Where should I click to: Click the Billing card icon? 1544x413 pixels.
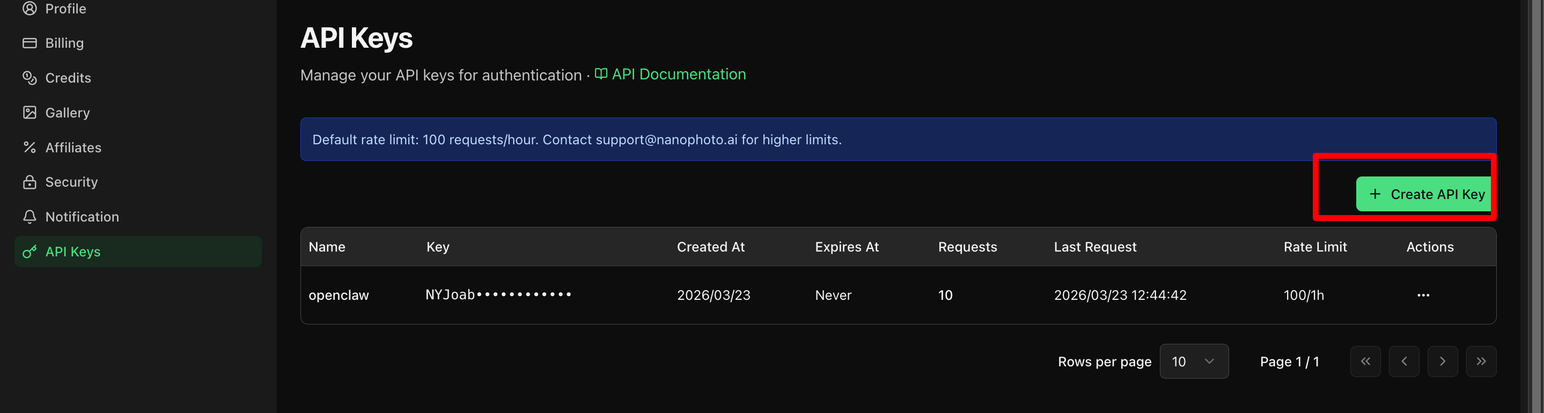click(x=30, y=43)
